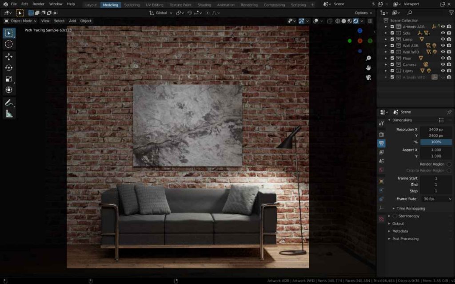455x284 pixels.
Task: Hide the Sofa collection with eye icon
Action: pos(443,33)
